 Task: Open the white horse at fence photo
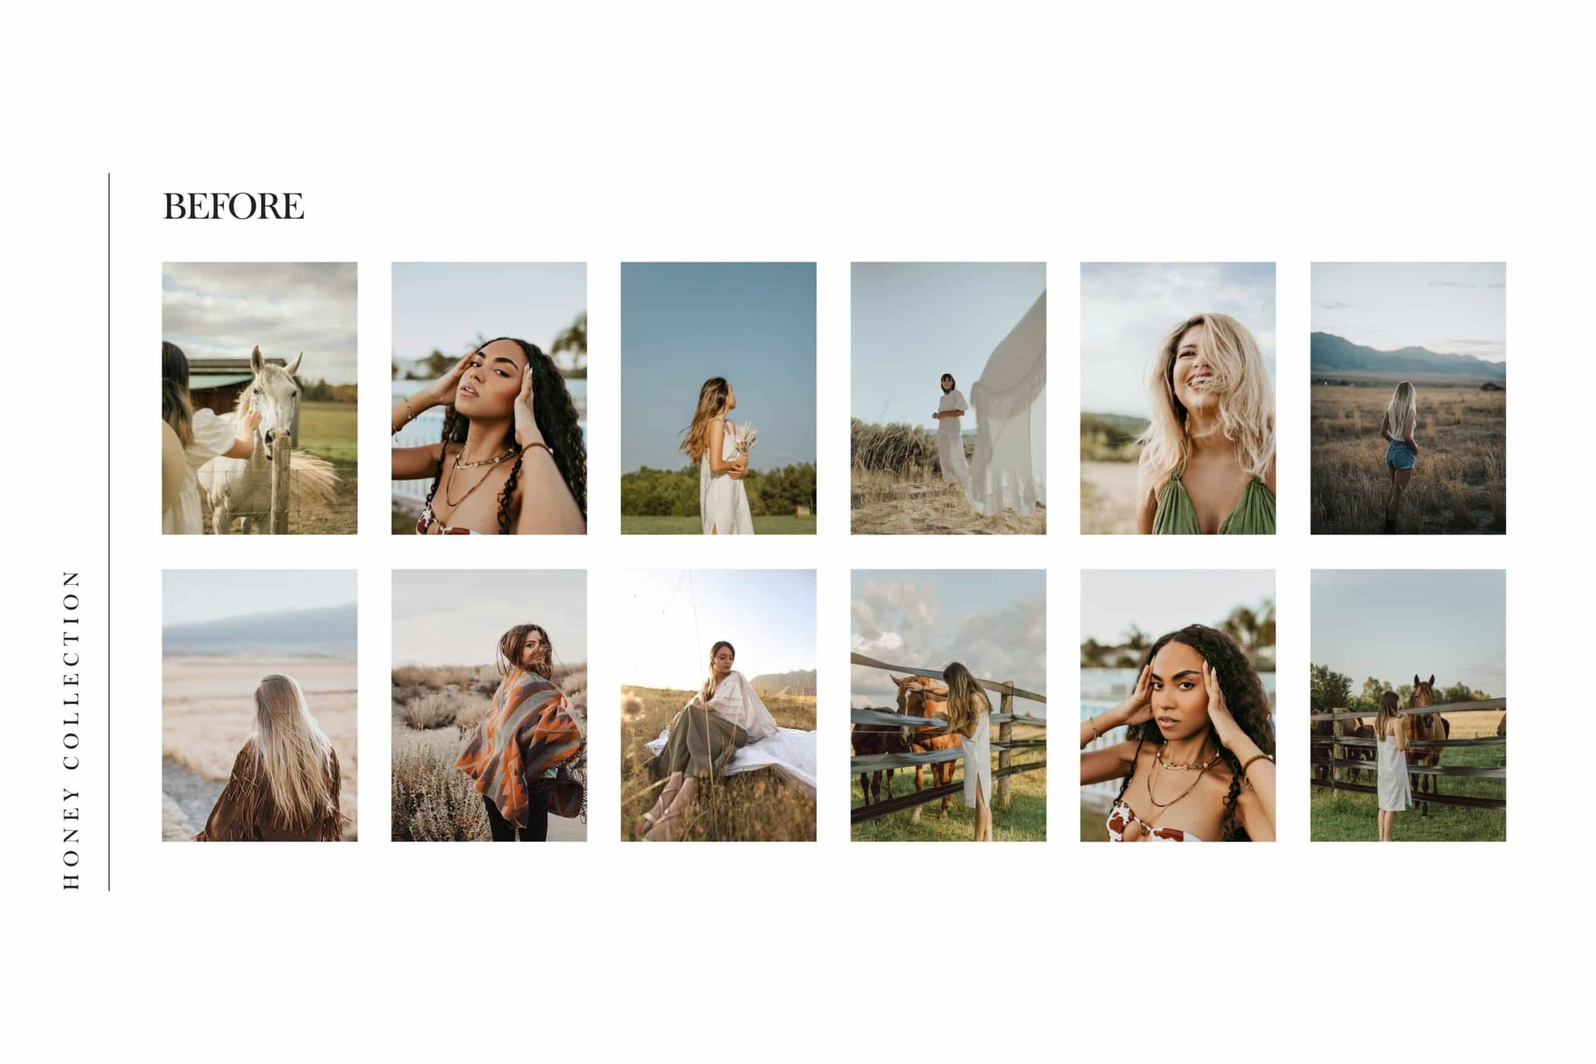[259, 398]
